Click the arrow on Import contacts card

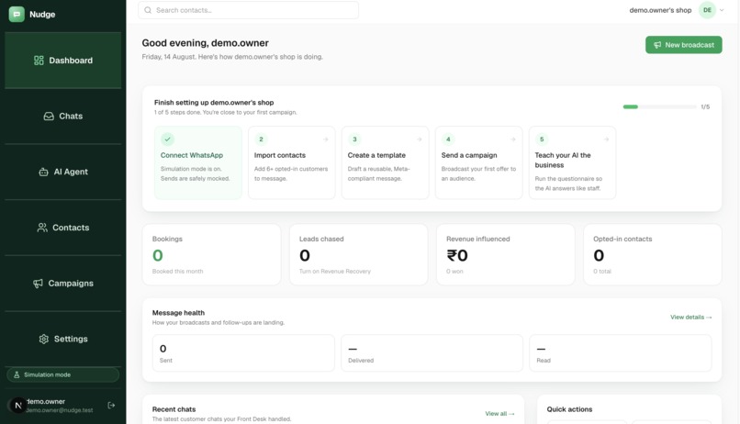(325, 139)
